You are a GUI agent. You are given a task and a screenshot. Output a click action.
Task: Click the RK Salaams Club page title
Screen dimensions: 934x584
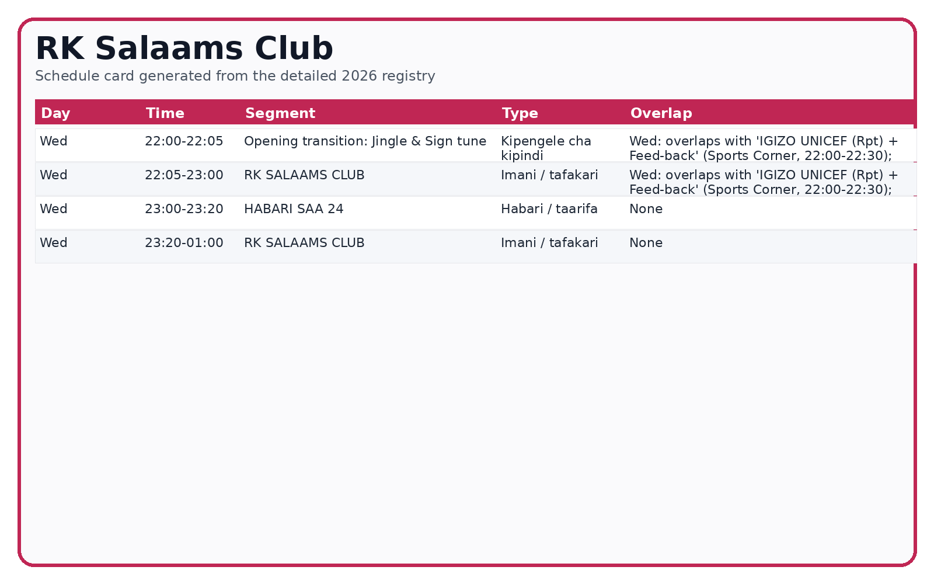(184, 48)
